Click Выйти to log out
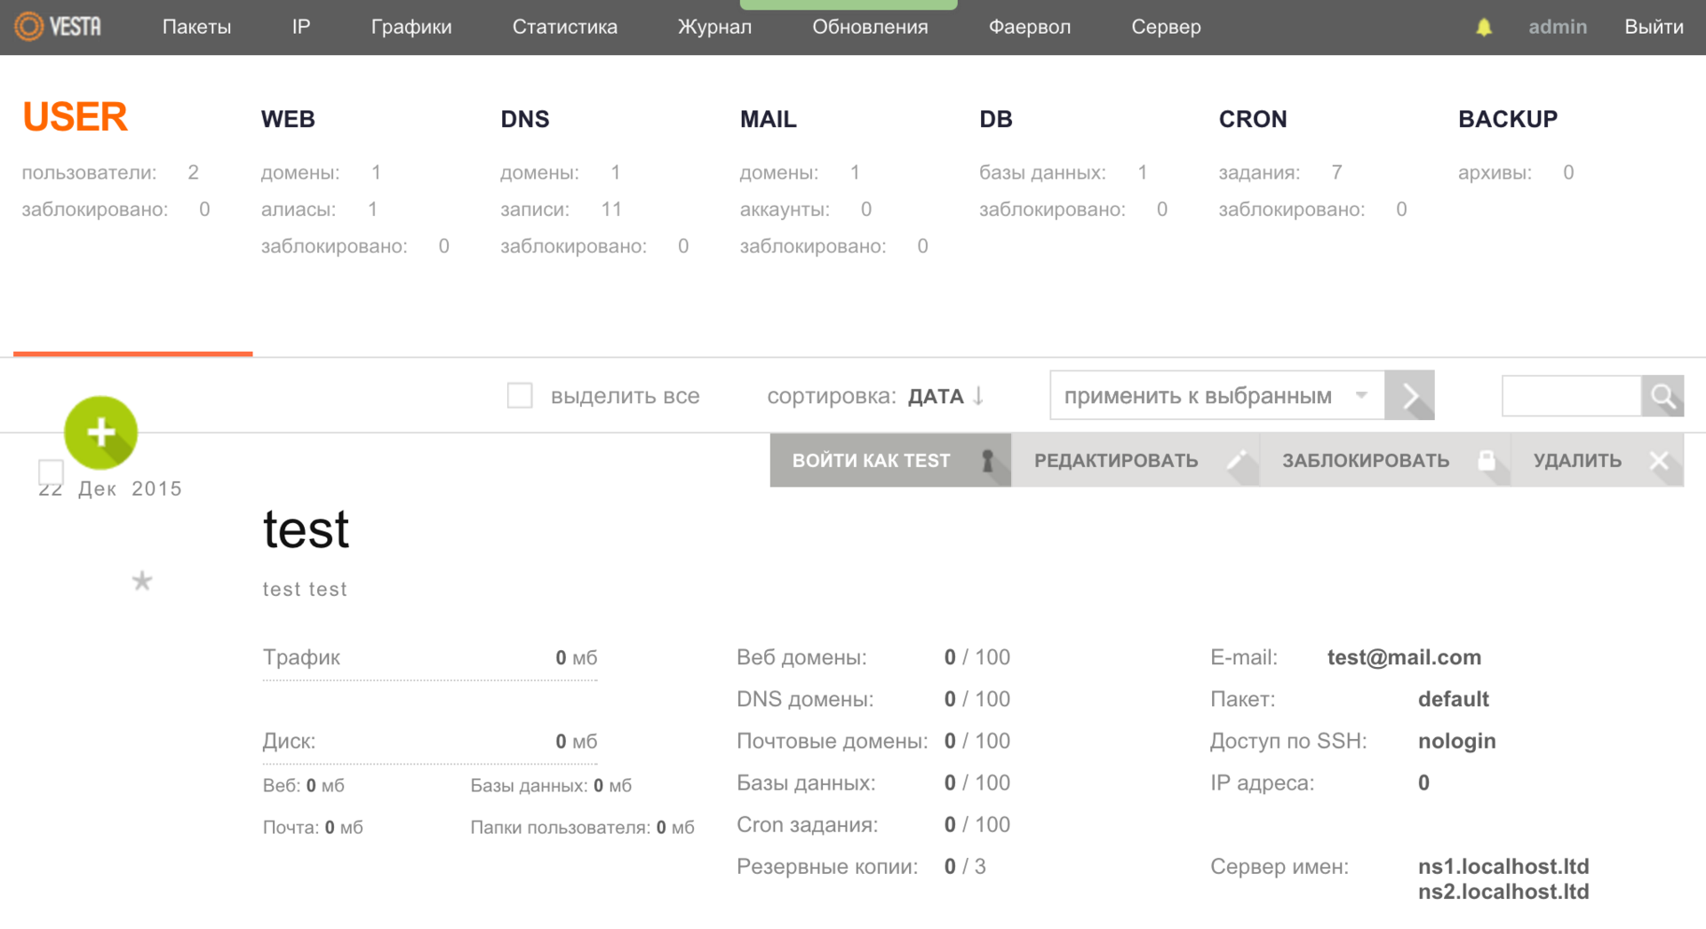Image resolution: width=1706 pixels, height=929 pixels. [x=1654, y=27]
